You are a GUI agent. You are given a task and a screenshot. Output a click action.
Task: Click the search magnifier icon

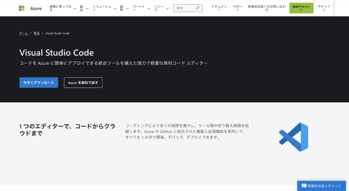pyautogui.click(x=198, y=8)
